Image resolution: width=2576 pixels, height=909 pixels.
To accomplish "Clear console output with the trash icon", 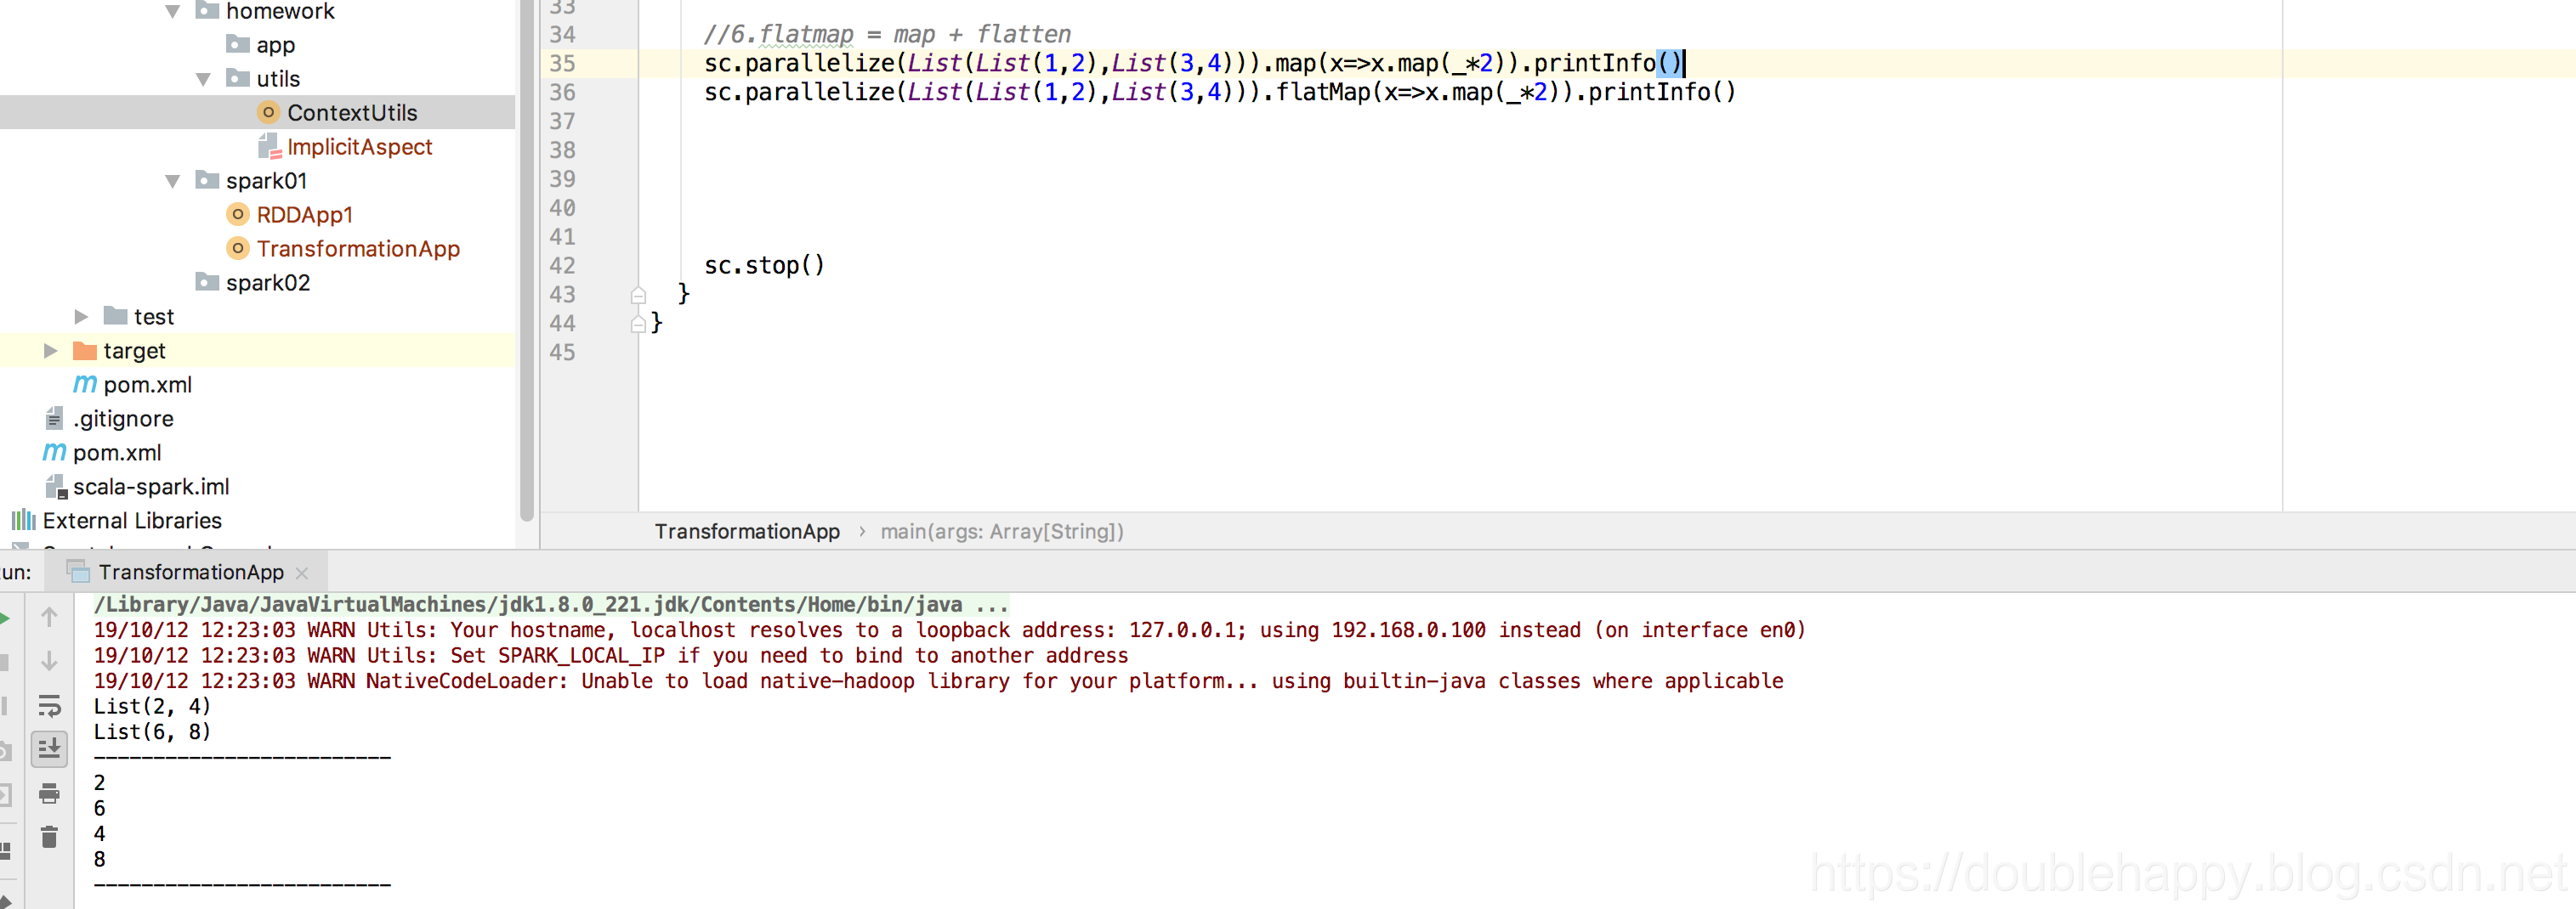I will tap(49, 837).
